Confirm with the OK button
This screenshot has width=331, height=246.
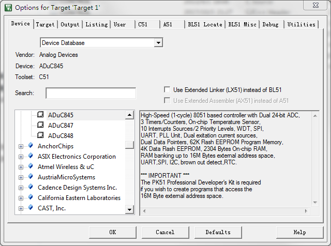tap(113, 232)
